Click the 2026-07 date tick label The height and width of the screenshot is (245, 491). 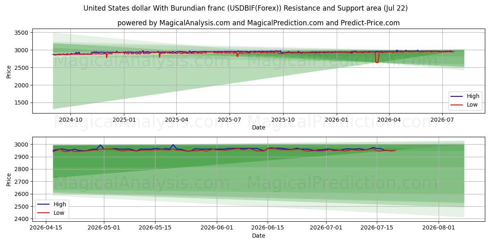pos(442,120)
